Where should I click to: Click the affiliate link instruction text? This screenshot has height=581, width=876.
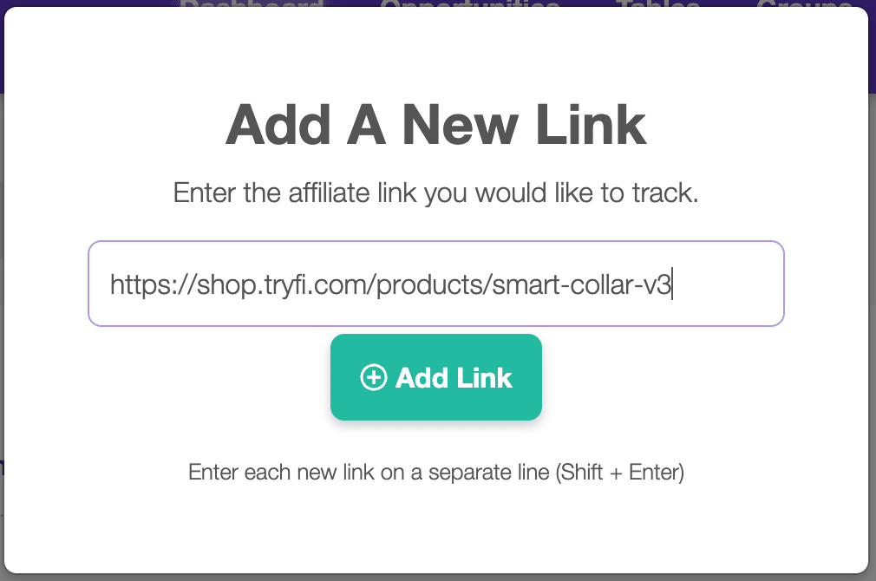436,193
